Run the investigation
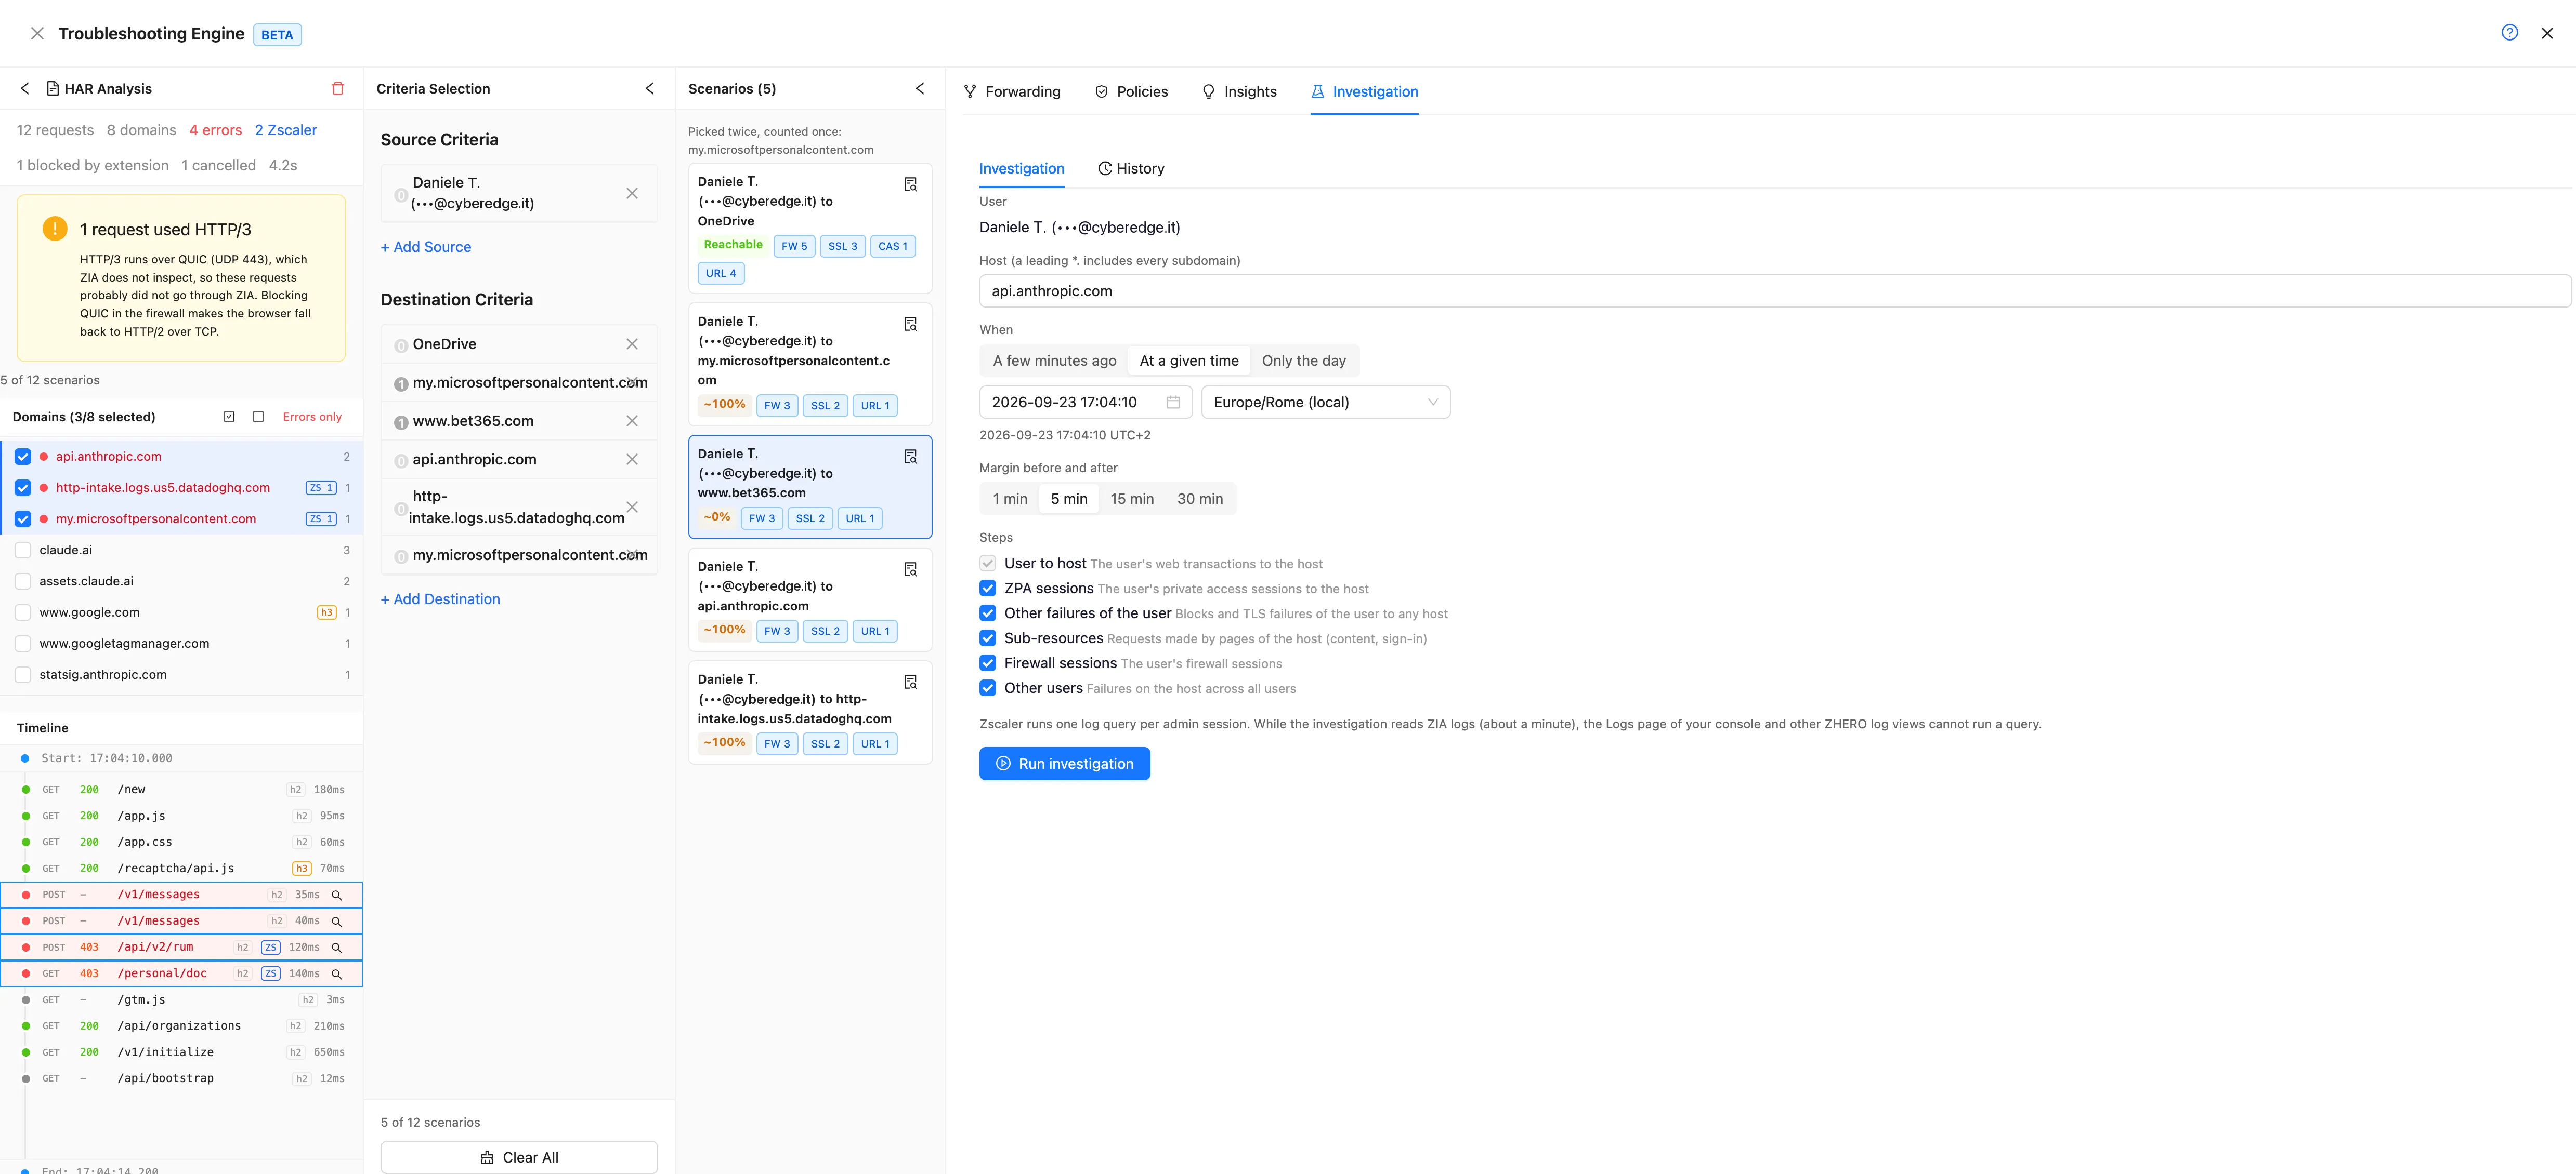Image resolution: width=2576 pixels, height=1174 pixels. click(x=1064, y=763)
